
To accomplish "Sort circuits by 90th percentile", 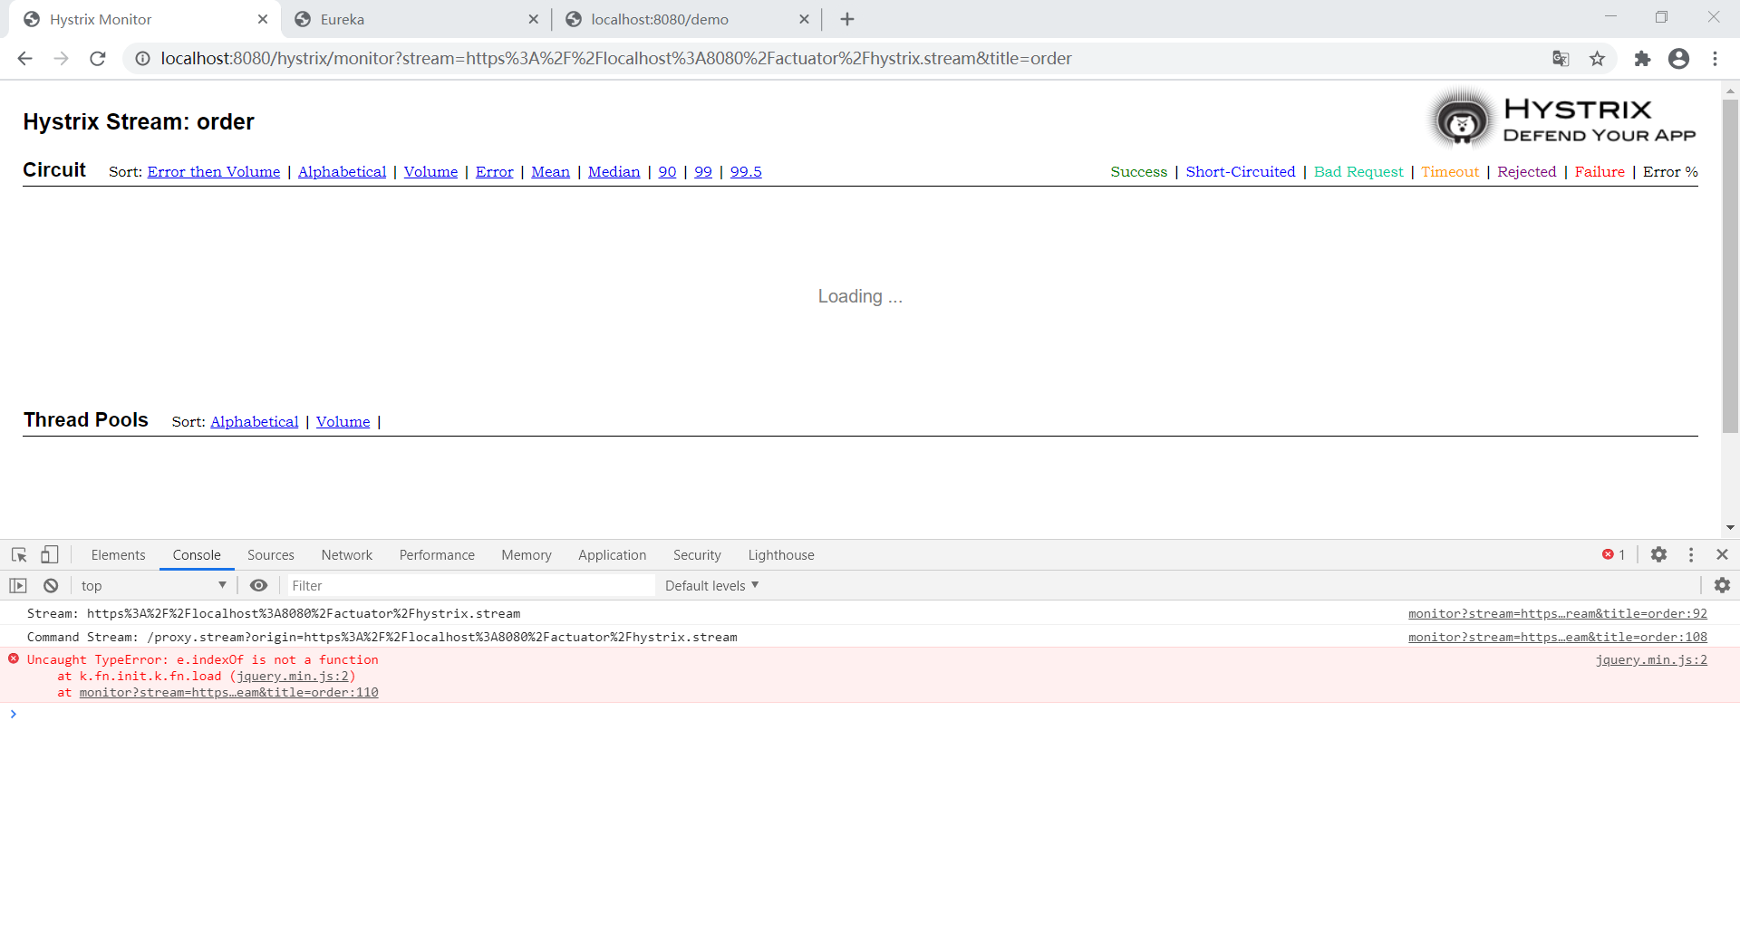I will pos(667,172).
